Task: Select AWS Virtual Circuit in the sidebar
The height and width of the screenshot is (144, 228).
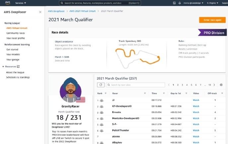Action: [x=17, y=28]
